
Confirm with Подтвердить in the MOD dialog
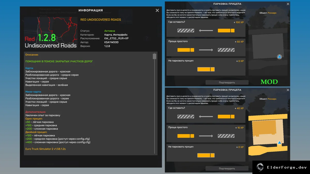[227, 82]
